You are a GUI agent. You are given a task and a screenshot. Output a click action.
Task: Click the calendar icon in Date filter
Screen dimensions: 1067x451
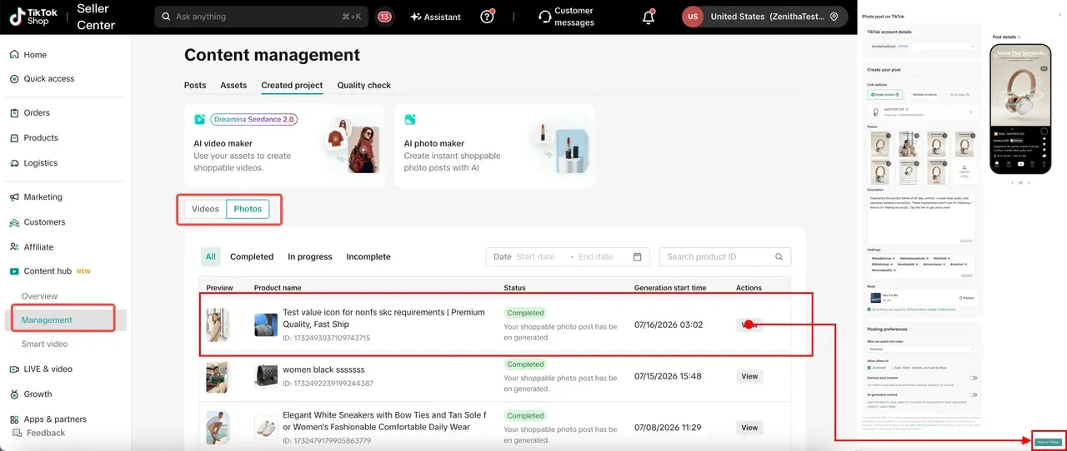tap(637, 257)
